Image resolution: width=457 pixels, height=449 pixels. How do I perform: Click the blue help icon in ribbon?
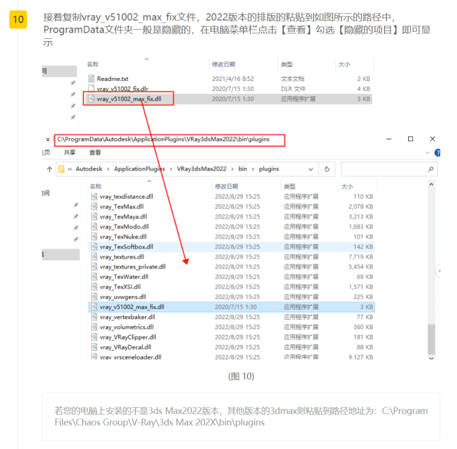pos(438,152)
